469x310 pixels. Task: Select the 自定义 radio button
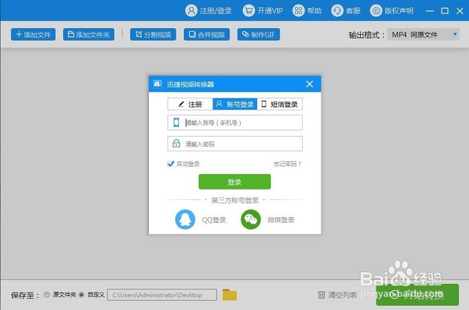pyautogui.click(x=81, y=295)
